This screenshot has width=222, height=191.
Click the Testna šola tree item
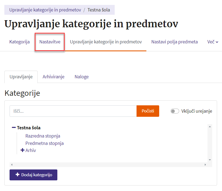[29, 127]
